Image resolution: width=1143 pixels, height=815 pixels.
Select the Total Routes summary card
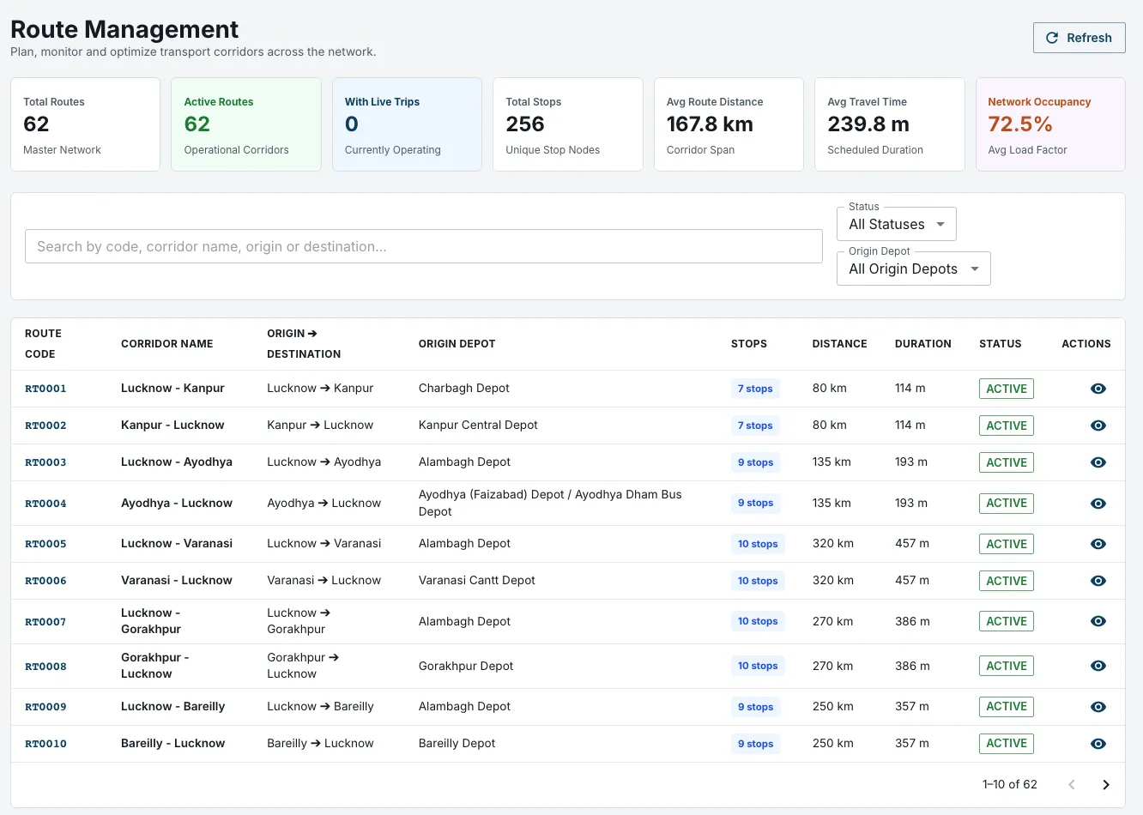[85, 124]
